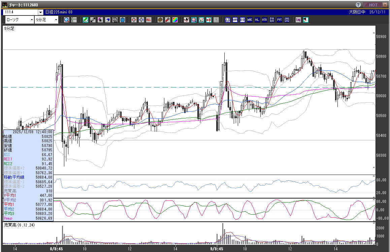Click the green pencil drawing icon

[85, 20]
